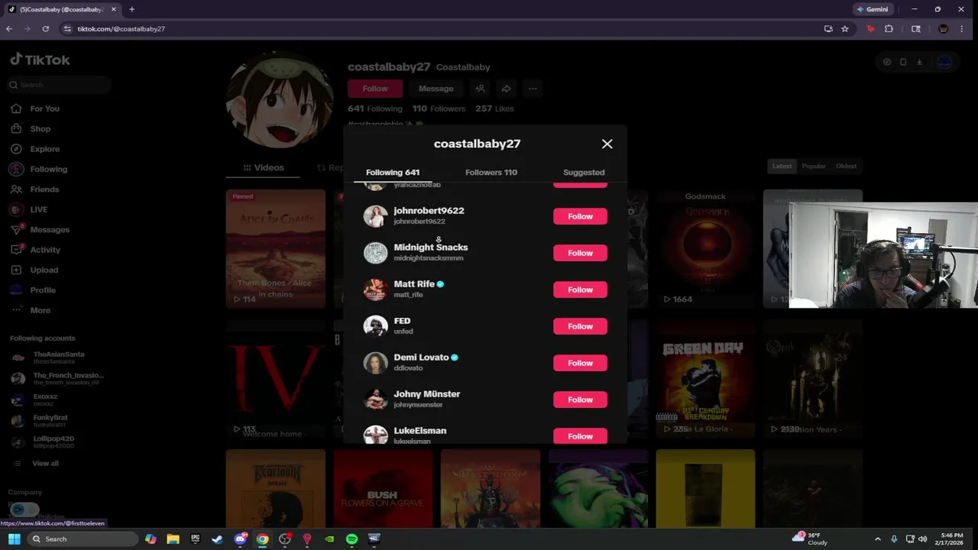Follow the FED account
The width and height of the screenshot is (978, 550).
pos(580,326)
